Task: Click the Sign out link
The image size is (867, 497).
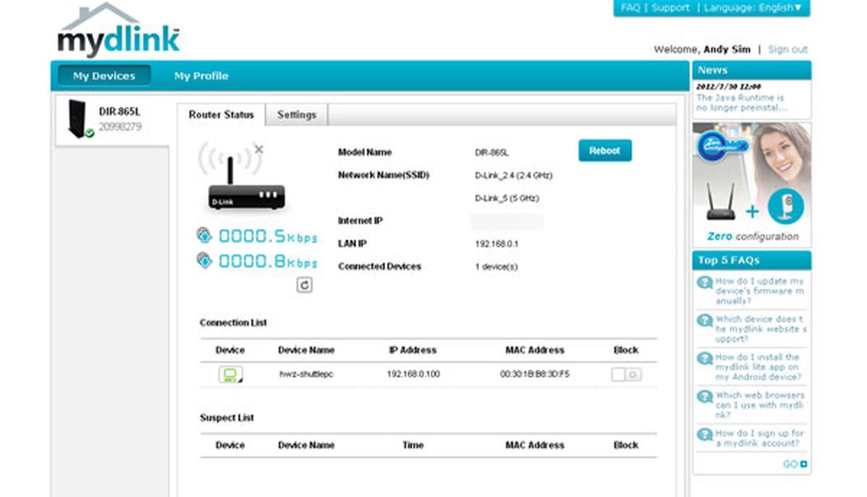Action: tap(788, 49)
